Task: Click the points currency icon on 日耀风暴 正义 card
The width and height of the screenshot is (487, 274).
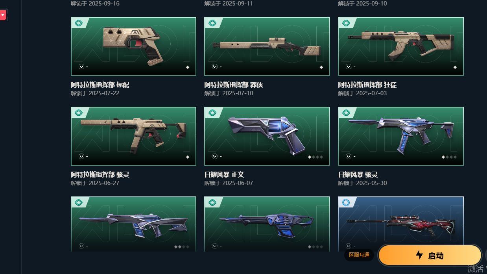Action: point(215,156)
